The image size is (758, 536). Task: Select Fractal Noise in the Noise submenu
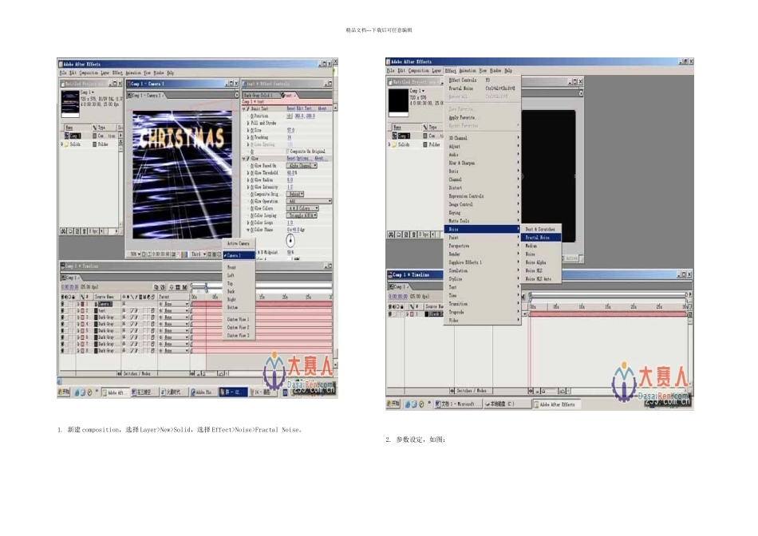[541, 238]
